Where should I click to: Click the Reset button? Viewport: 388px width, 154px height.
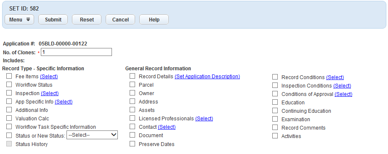click(87, 19)
